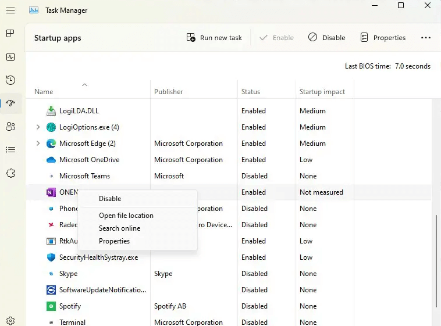Image resolution: width=441 pixels, height=326 pixels.
Task: Sort by Startup impact column header
Action: coord(322,92)
